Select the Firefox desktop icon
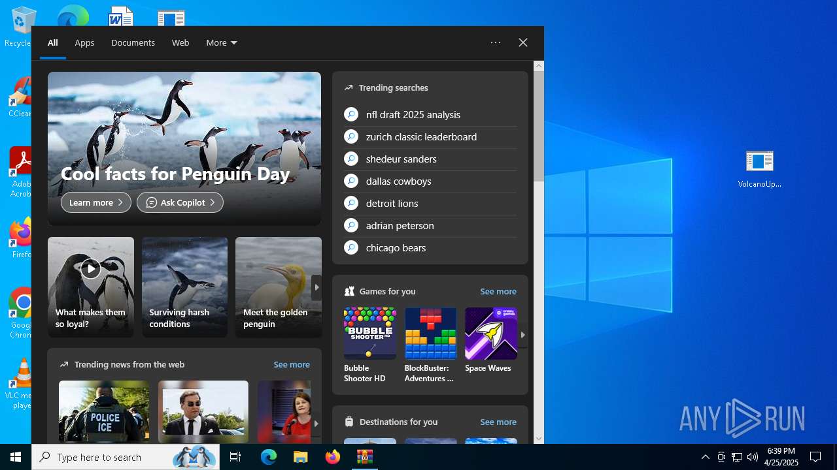Image resolution: width=837 pixels, height=470 pixels. click(x=20, y=238)
